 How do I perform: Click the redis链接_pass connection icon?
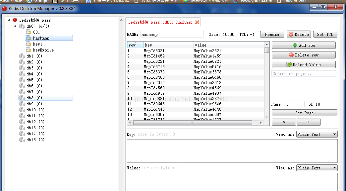click(x=15, y=20)
